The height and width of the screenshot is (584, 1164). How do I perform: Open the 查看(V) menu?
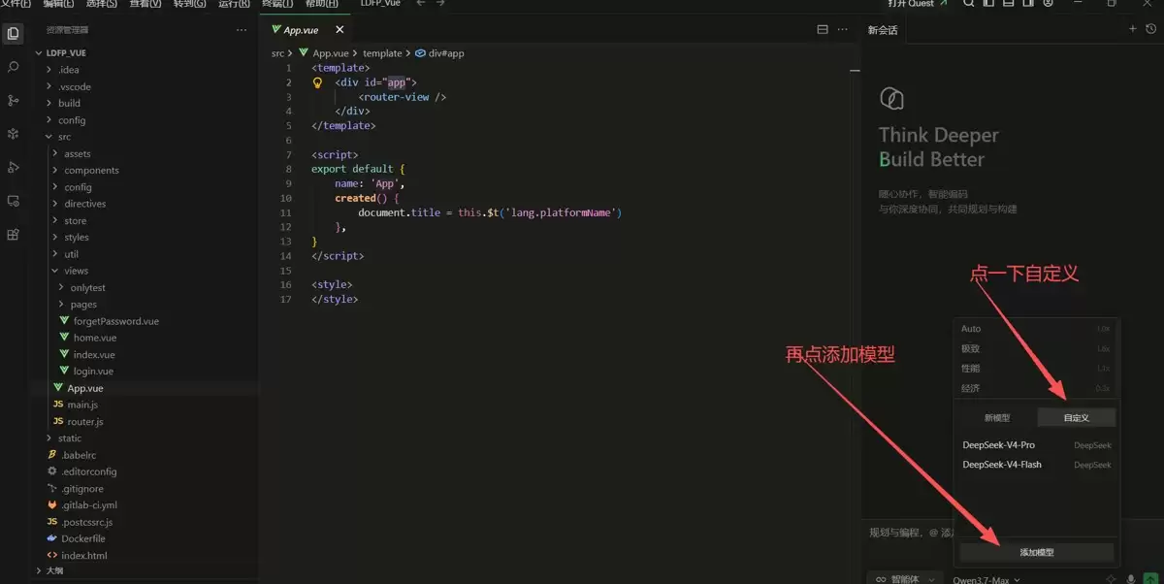coord(145,4)
